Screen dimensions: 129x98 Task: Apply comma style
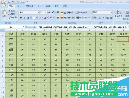coord(103,18)
